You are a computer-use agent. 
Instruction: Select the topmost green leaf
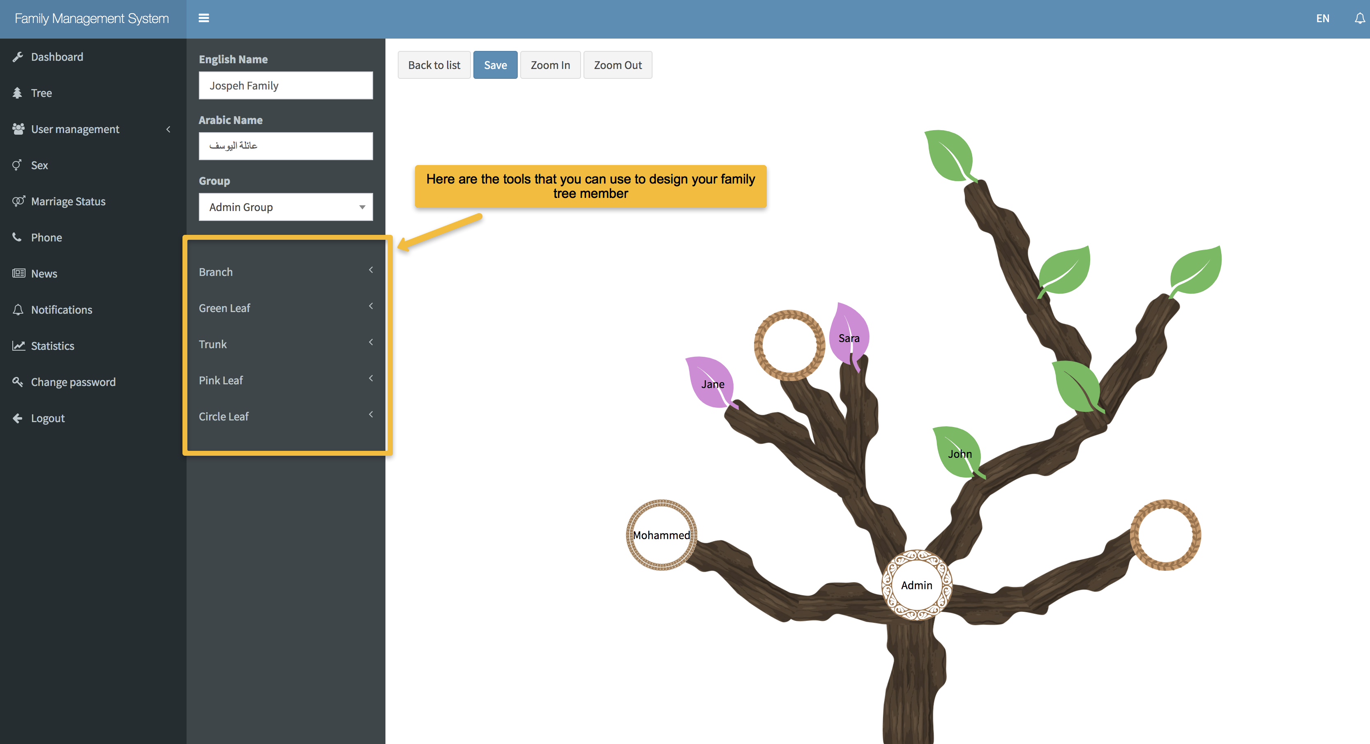tap(951, 156)
